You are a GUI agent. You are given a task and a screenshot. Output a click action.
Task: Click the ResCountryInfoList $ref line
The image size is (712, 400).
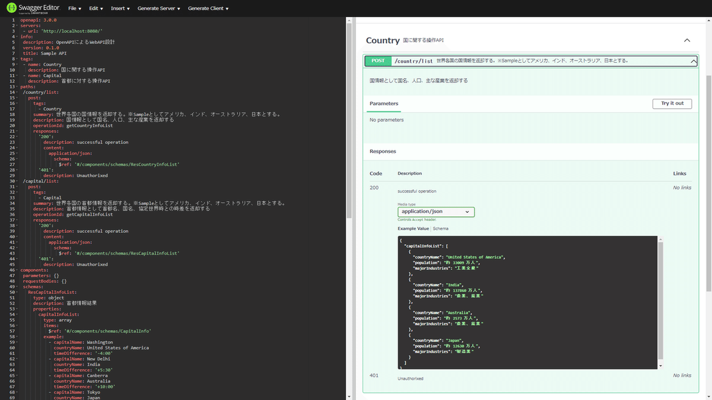pos(119,164)
